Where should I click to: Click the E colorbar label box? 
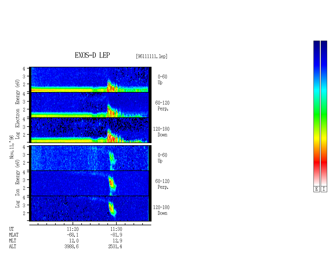[x=316, y=189]
